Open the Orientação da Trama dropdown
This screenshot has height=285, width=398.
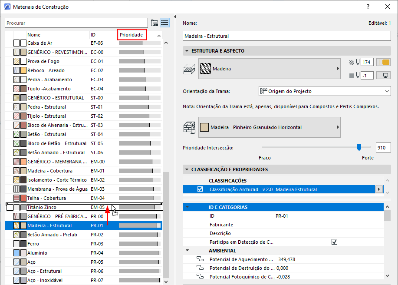point(325,91)
